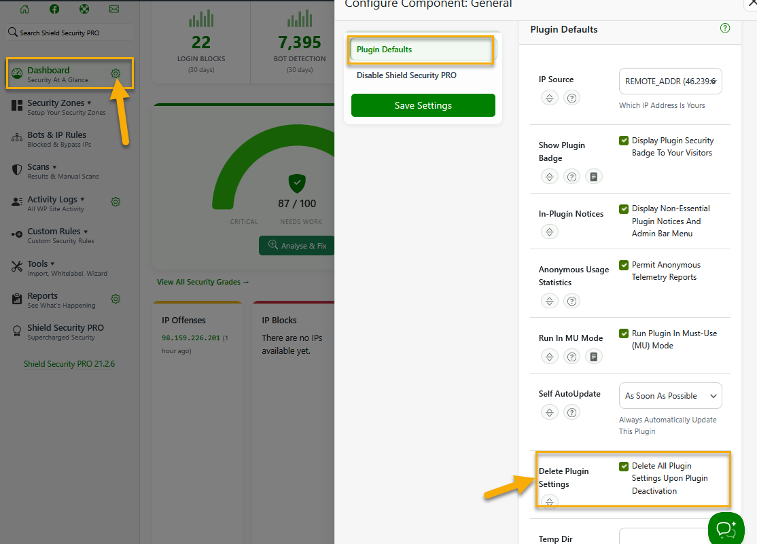Click Show Plugin Badge help icon

pyautogui.click(x=571, y=177)
